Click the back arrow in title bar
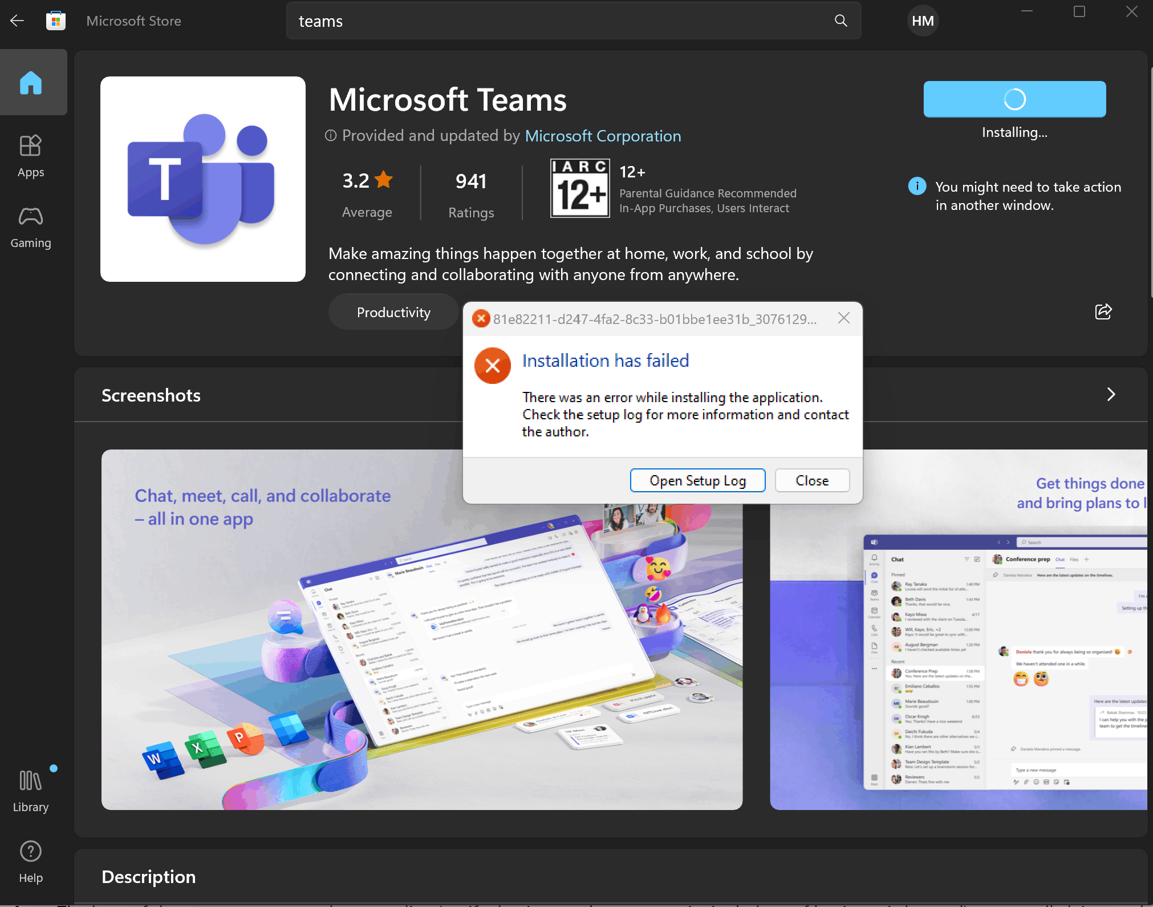 [17, 21]
